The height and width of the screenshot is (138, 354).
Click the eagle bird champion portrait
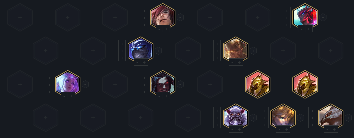tap(331, 116)
